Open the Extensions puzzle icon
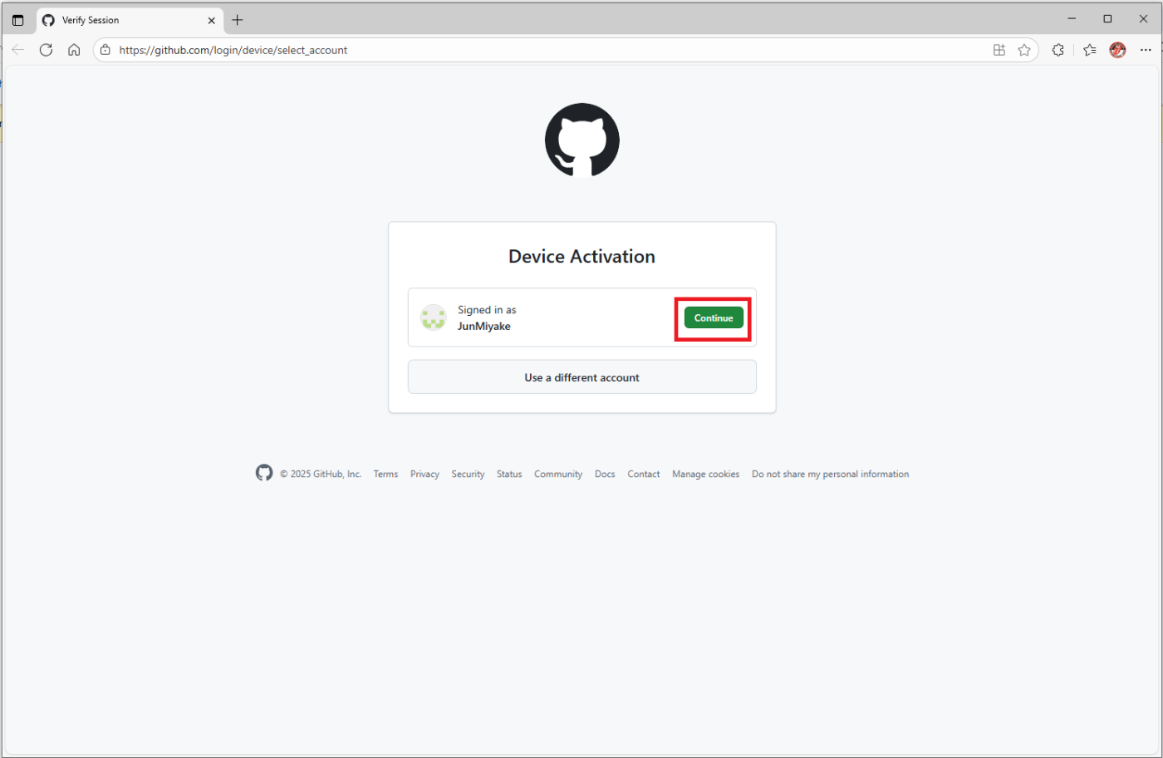The height and width of the screenshot is (758, 1163). pos(1057,50)
